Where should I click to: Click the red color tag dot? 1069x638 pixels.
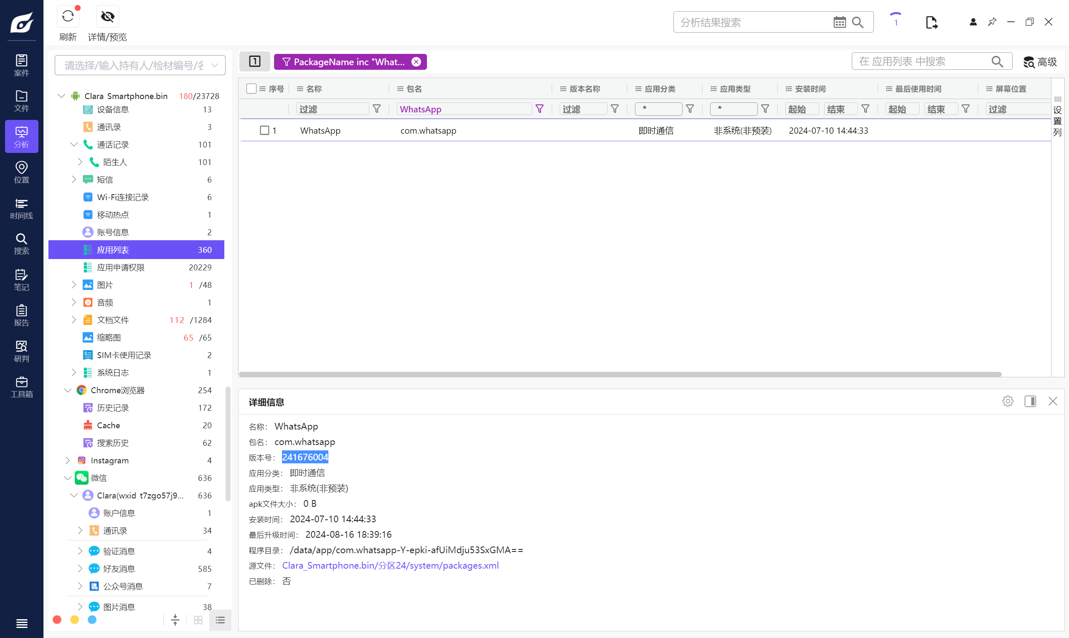pyautogui.click(x=57, y=620)
